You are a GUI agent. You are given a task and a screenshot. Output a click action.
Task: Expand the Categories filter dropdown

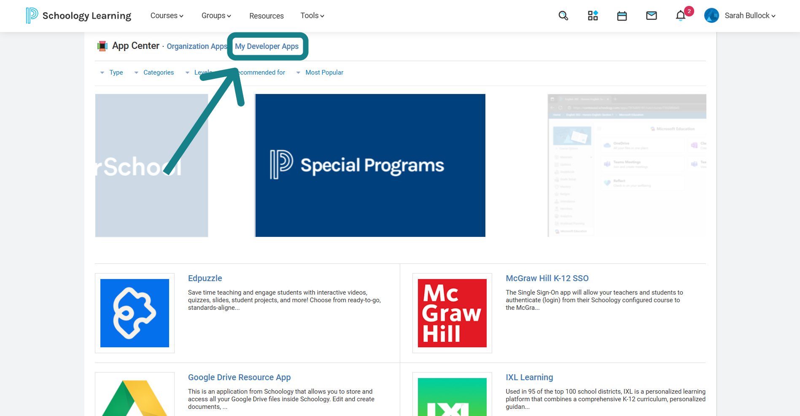pos(154,72)
